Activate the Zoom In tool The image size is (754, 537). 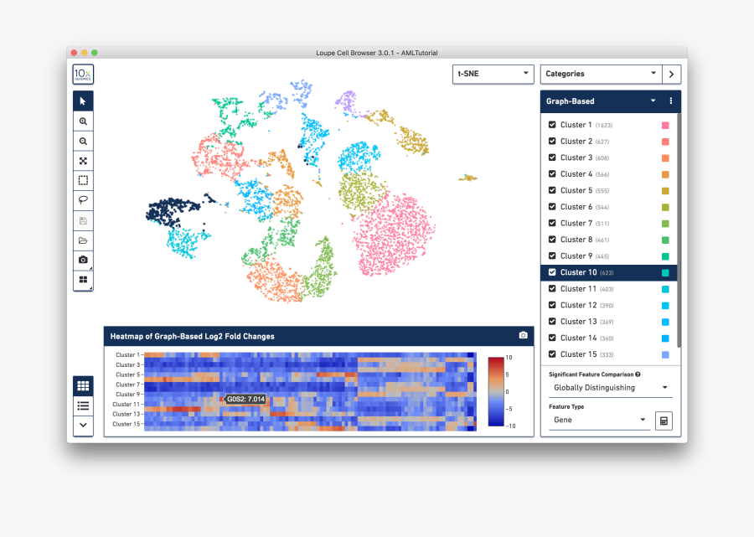coord(83,121)
